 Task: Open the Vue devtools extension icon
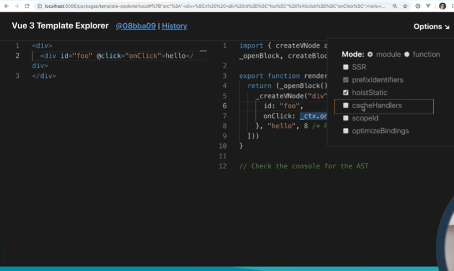pos(428,6)
